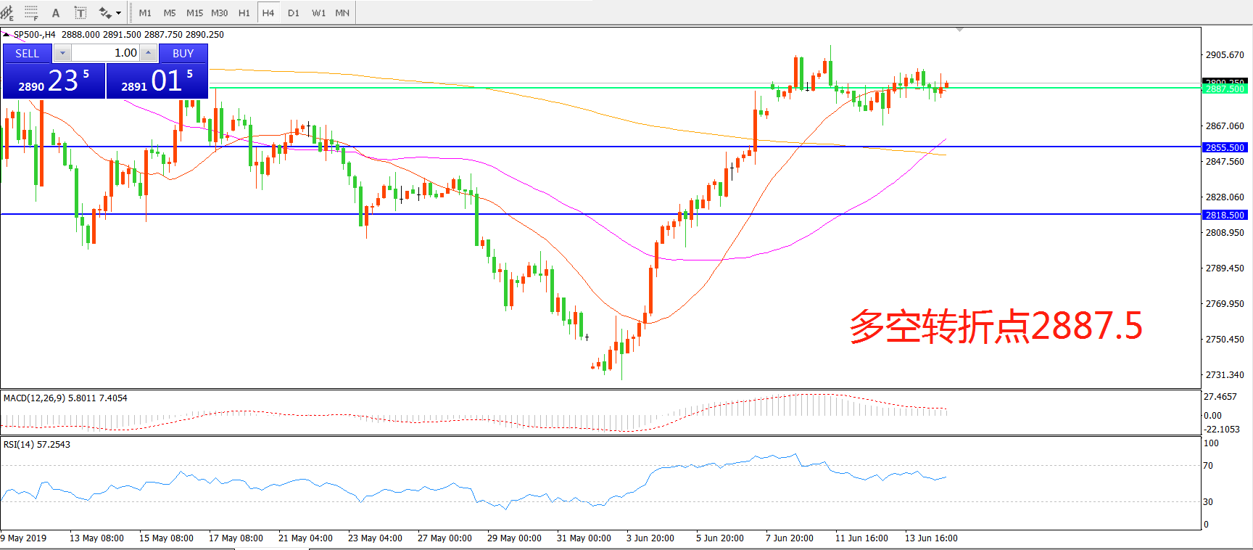Open the arrows tool dropdown arrow
Viewport: 1253px width, 550px height.
pos(119,12)
